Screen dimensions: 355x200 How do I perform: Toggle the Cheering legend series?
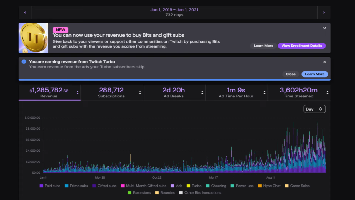pos(216,186)
